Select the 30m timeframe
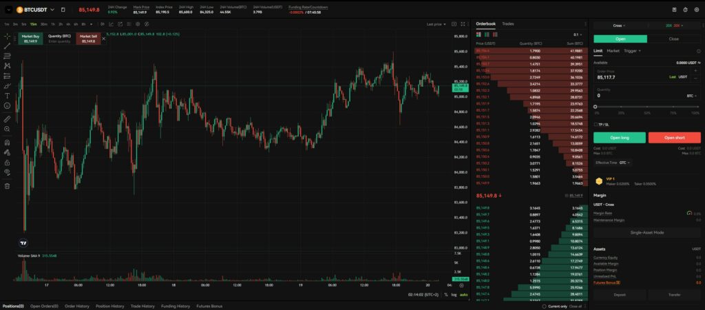705x310 pixels. [x=43, y=24]
